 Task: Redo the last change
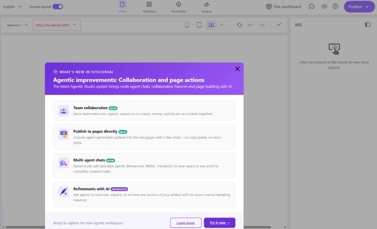tap(261, 25)
